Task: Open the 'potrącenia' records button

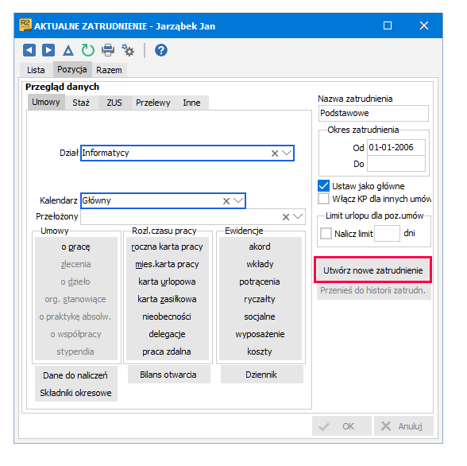Action: (x=260, y=282)
